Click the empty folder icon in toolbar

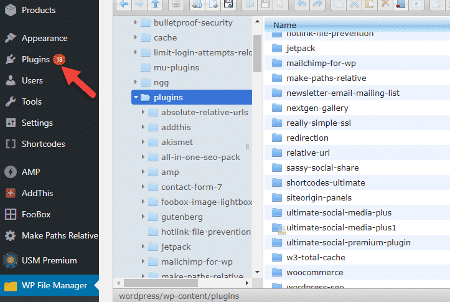401,4
